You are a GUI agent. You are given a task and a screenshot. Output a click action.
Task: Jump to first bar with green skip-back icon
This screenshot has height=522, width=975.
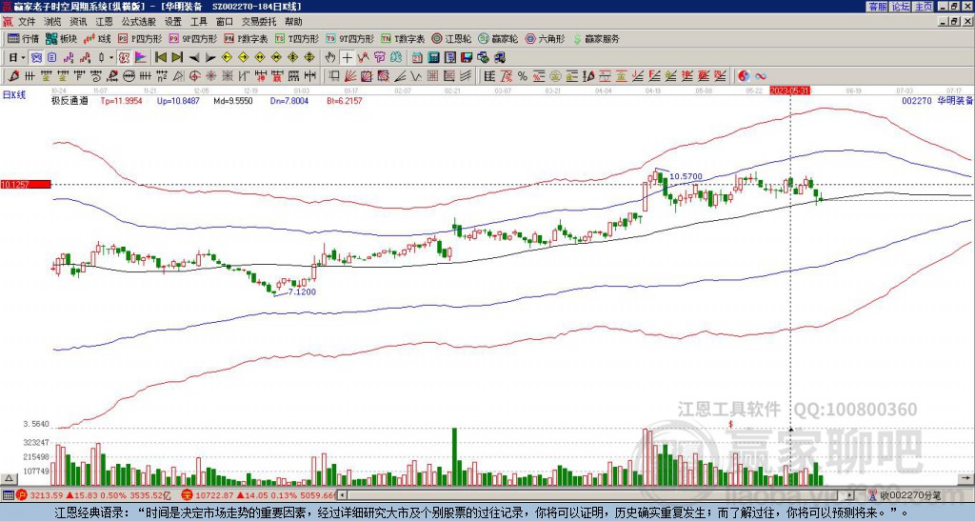point(160,58)
